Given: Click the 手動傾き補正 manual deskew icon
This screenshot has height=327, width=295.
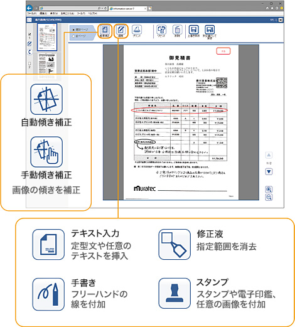Looking at the screenshot, I should (x=46, y=152).
